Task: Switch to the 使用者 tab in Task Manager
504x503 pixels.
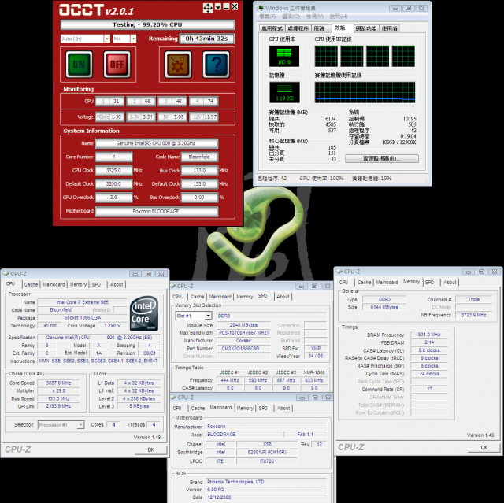Action: tap(390, 28)
